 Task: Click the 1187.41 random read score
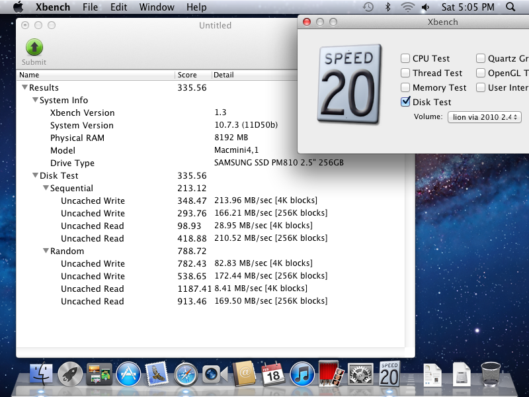point(194,288)
